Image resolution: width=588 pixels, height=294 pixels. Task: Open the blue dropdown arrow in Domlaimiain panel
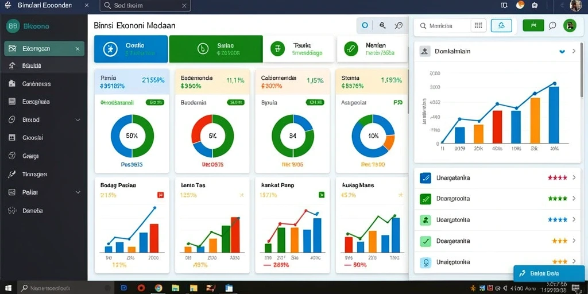[x=562, y=51]
